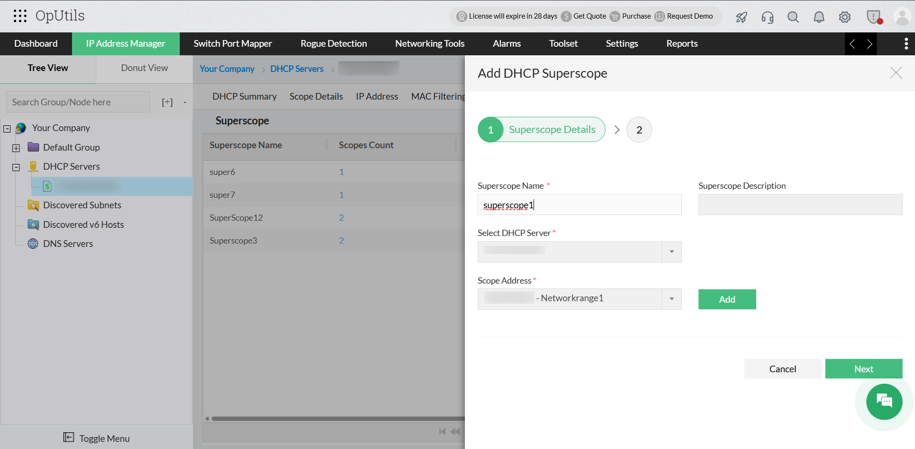915x449 pixels.
Task: Open the live chat bubble icon
Action: (x=884, y=402)
